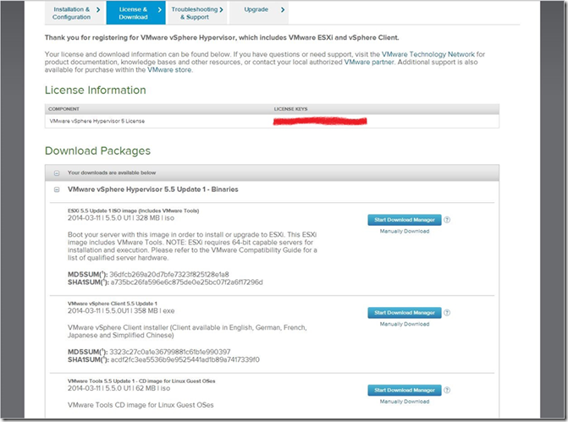Collapse the 'Your downloads are available below' section
568x422 pixels.
57,173
